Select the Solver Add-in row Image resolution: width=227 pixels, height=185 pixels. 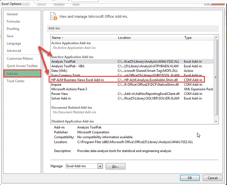point(132,98)
